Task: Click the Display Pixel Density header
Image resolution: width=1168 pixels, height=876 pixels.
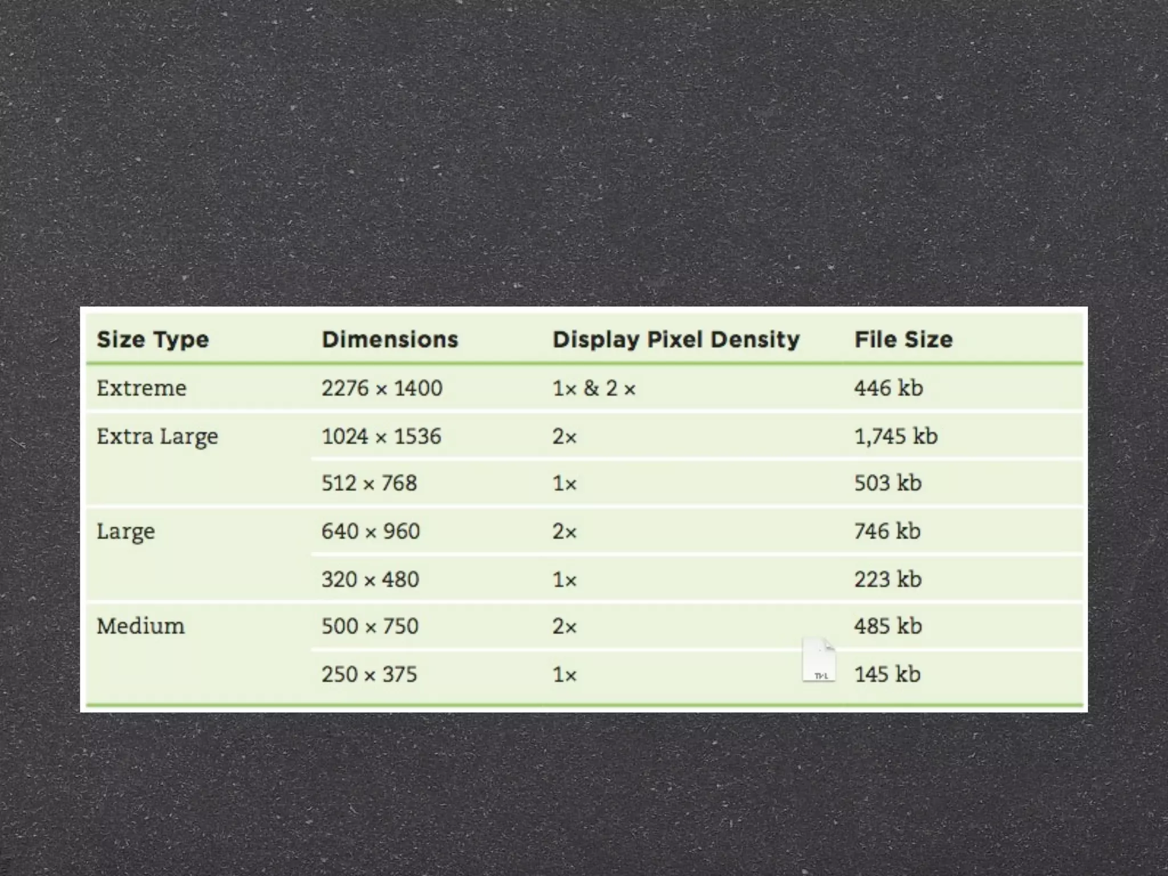Action: [x=676, y=339]
